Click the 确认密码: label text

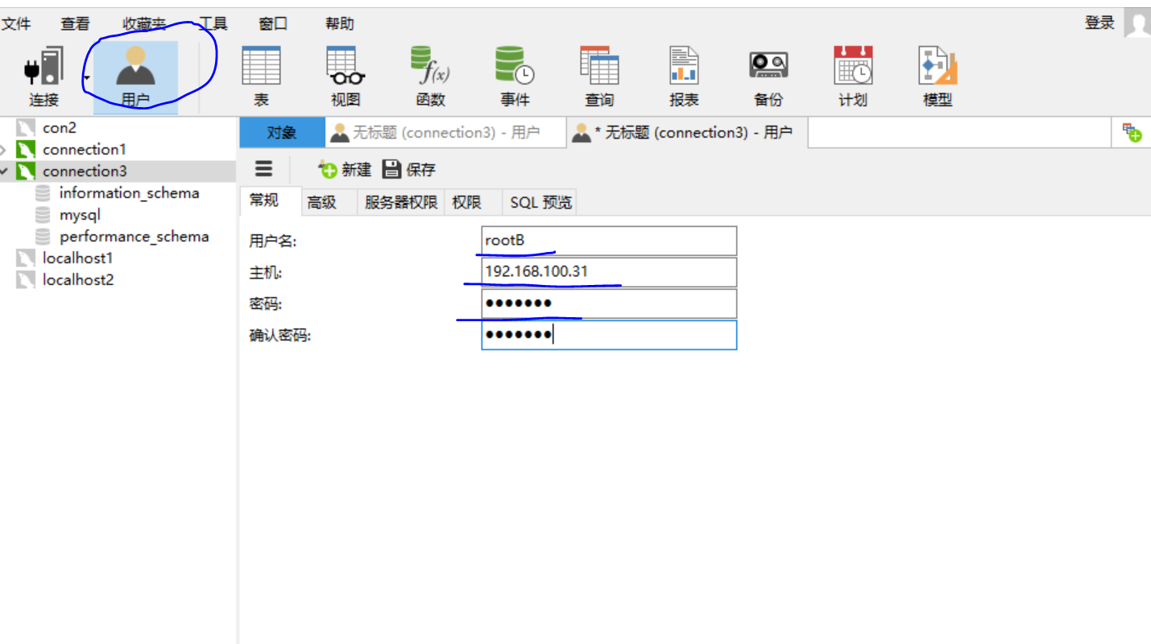pyautogui.click(x=280, y=336)
